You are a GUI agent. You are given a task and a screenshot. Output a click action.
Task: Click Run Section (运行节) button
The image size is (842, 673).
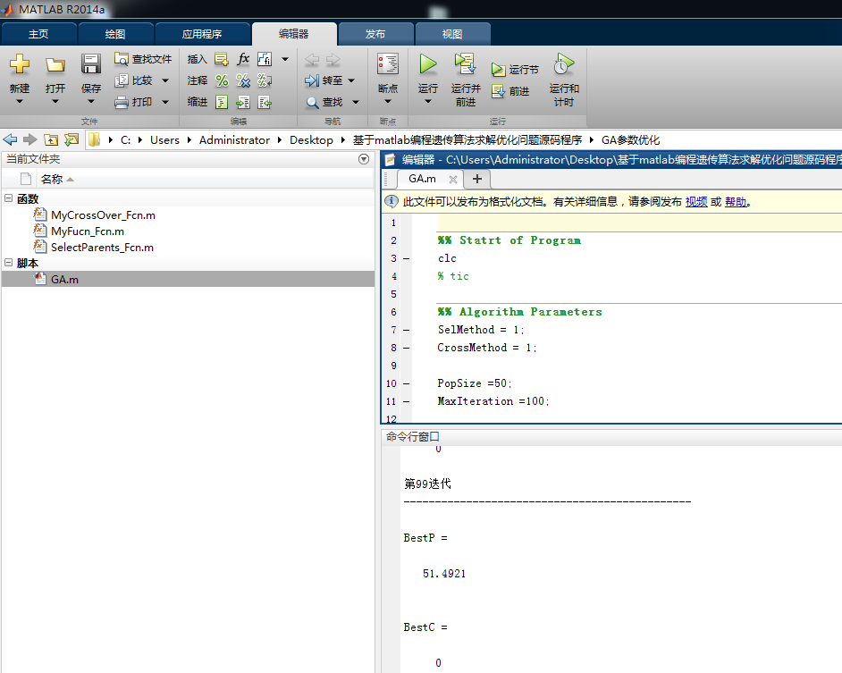tap(515, 70)
